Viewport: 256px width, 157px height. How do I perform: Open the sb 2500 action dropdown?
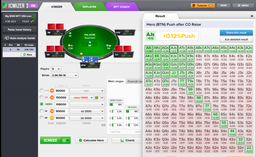[x=87, y=111]
